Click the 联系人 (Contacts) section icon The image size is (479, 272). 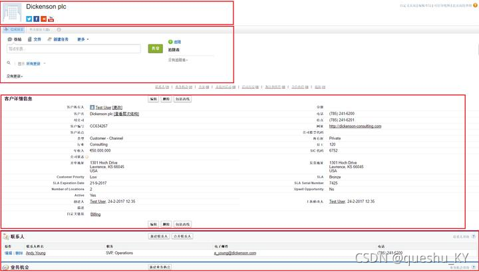coord(6,237)
